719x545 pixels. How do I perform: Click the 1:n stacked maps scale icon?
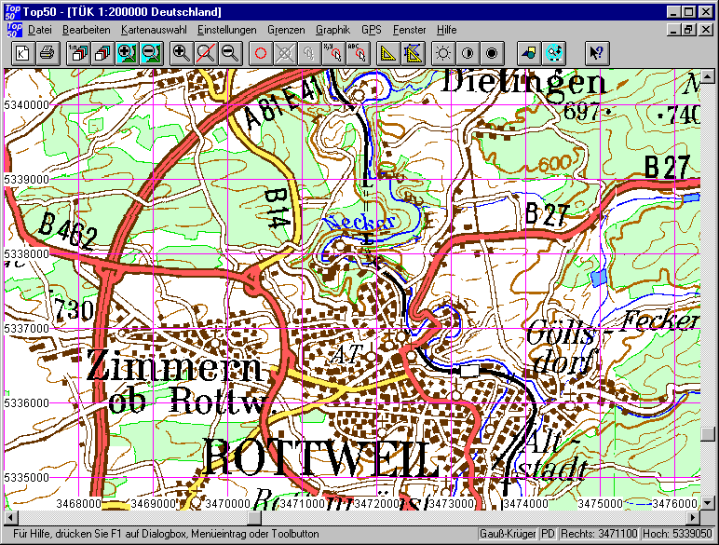coord(78,53)
